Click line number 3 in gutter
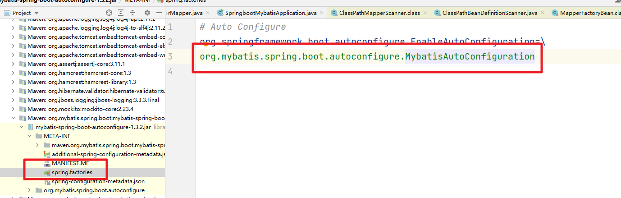The image size is (621, 198). coord(170,57)
